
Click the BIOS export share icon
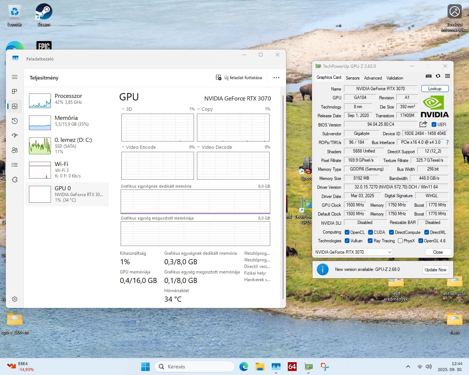pos(423,124)
